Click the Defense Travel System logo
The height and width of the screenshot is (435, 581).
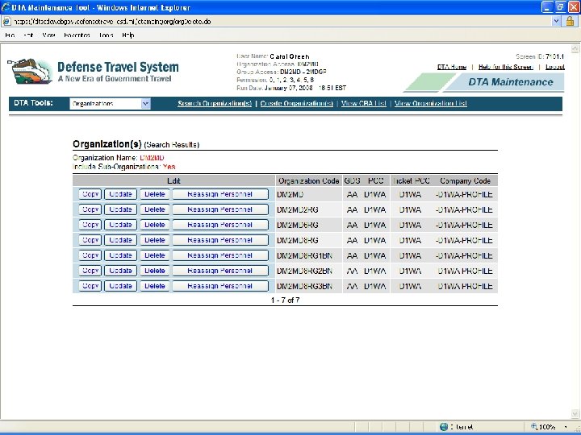(93, 72)
